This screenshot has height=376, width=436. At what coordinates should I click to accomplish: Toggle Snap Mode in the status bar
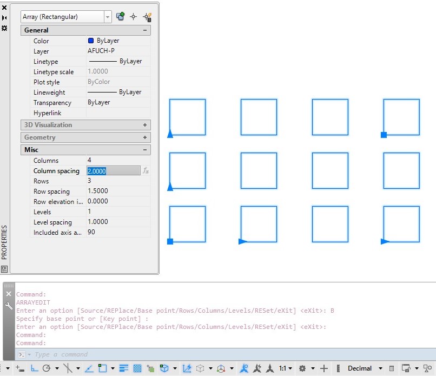pos(21,368)
